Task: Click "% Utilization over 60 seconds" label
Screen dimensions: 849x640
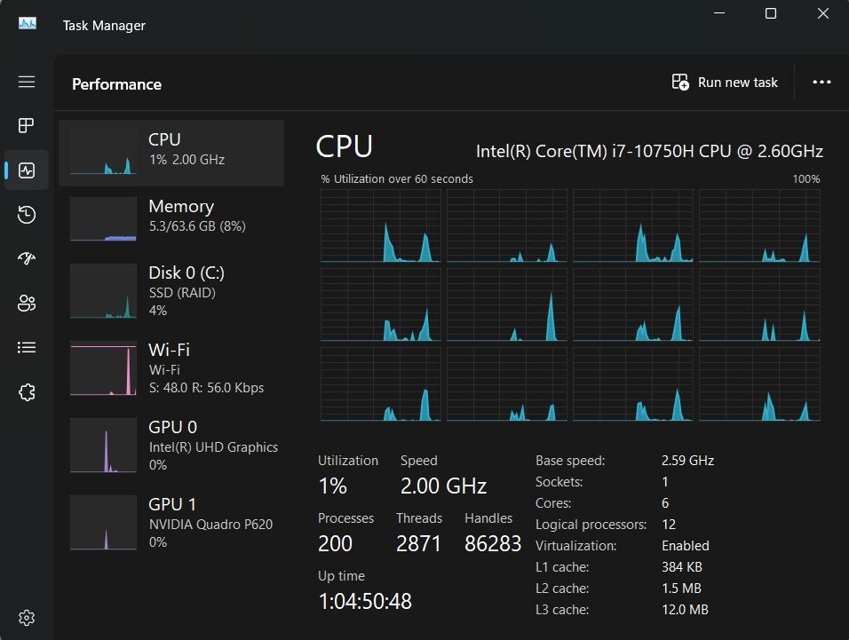Action: tap(397, 179)
